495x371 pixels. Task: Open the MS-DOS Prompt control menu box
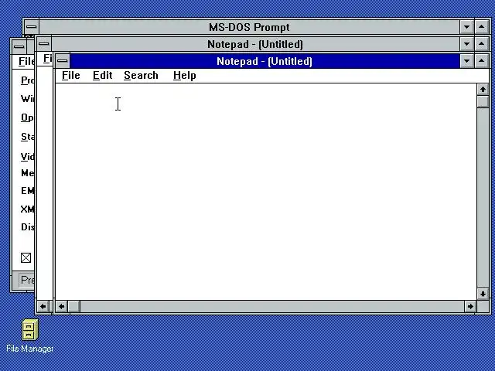(31, 27)
